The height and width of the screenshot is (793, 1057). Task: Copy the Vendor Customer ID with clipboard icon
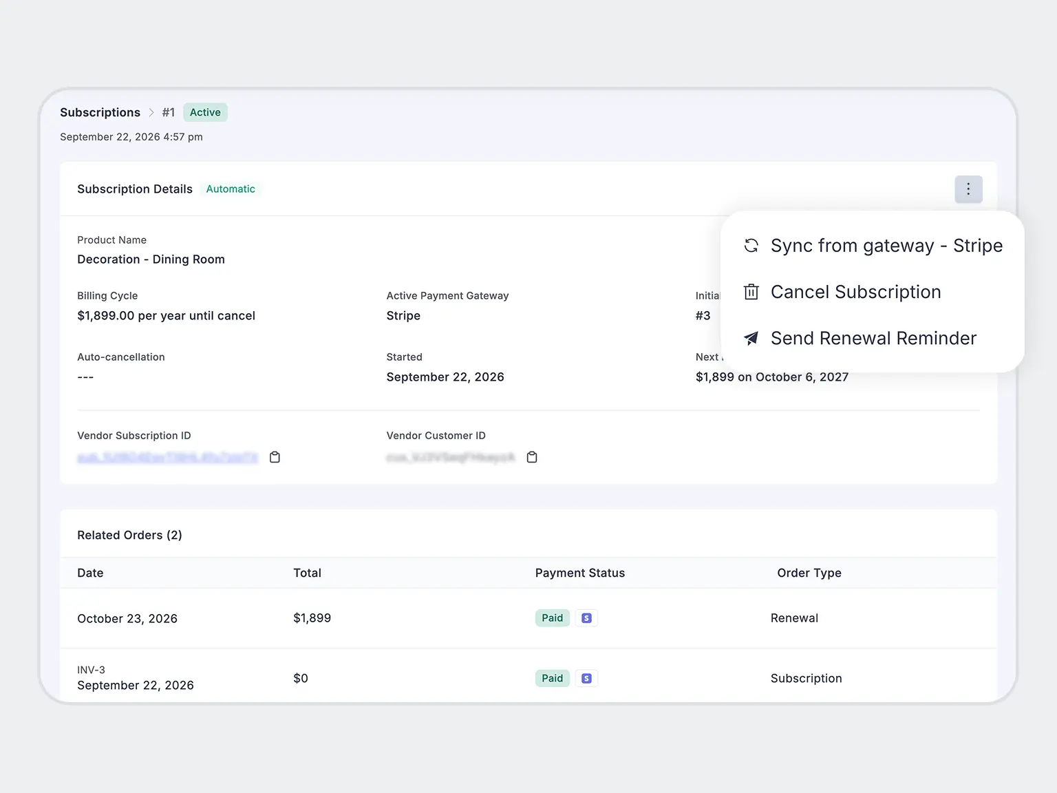(x=532, y=457)
